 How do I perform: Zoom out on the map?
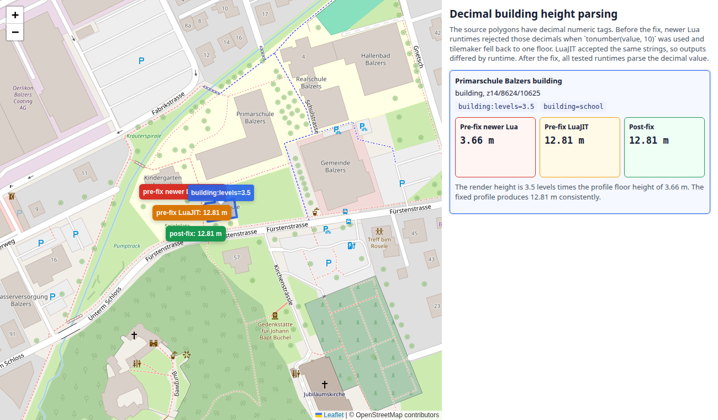point(15,32)
